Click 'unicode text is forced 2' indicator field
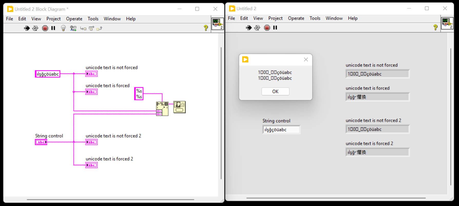Viewport: 459px width, 206px height. point(377,152)
